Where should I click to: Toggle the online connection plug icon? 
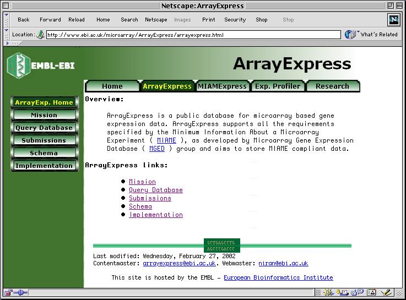[x=20, y=292]
